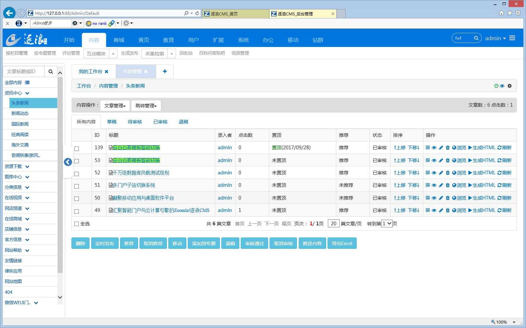Delete article 52 with trash icon
Viewport: 526px width, 328px height.
click(447, 173)
